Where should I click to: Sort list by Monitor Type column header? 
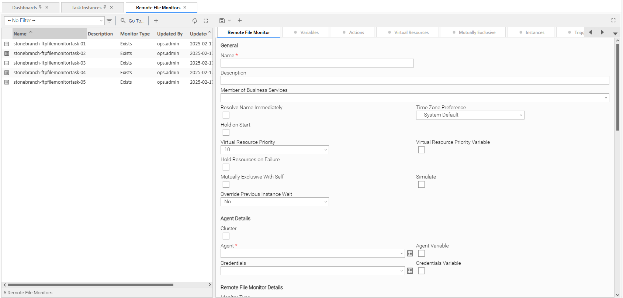point(135,34)
